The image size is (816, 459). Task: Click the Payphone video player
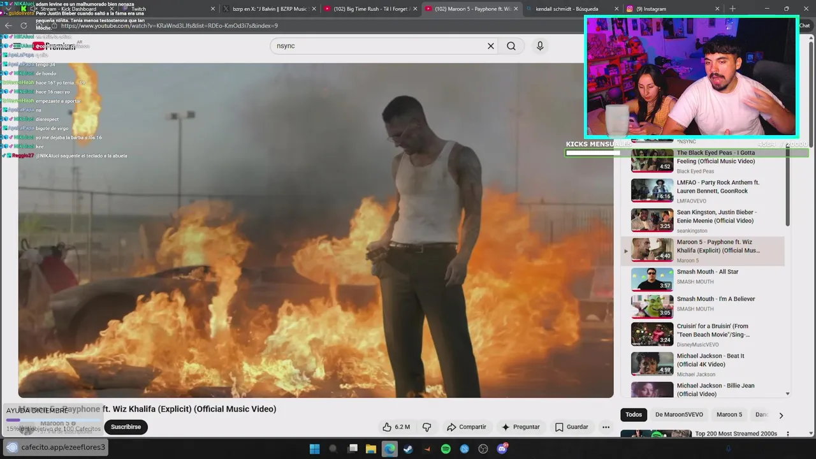[x=316, y=230]
